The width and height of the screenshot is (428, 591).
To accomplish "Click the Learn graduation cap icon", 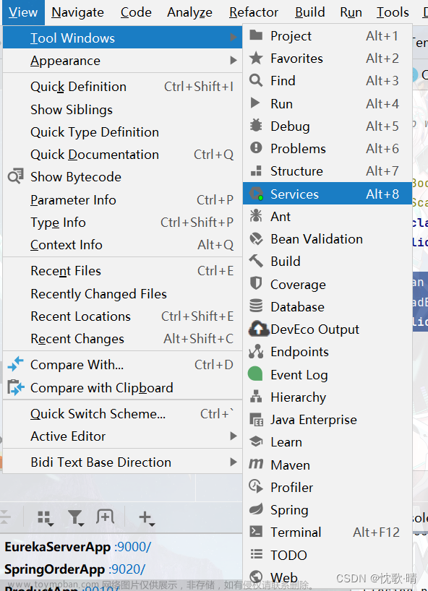I will click(x=256, y=441).
